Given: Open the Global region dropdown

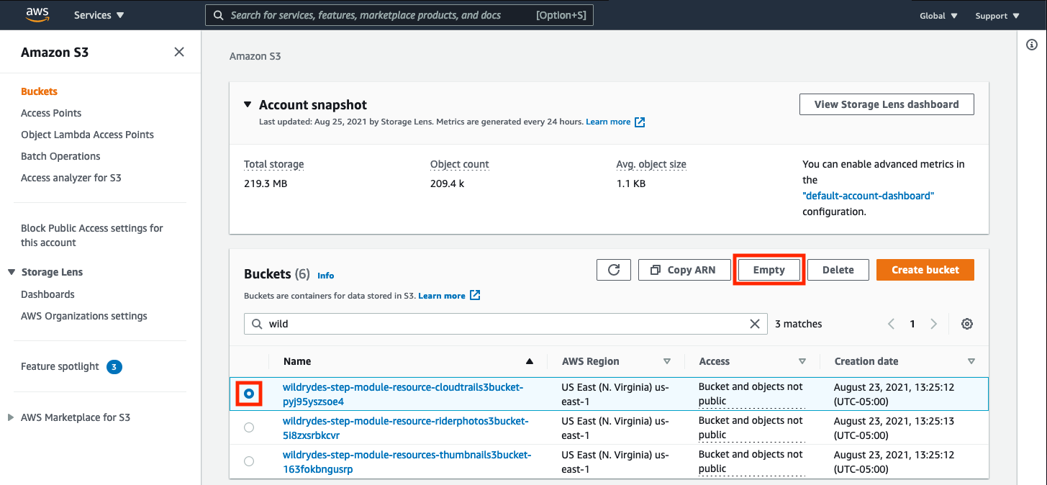Looking at the screenshot, I should coord(938,16).
